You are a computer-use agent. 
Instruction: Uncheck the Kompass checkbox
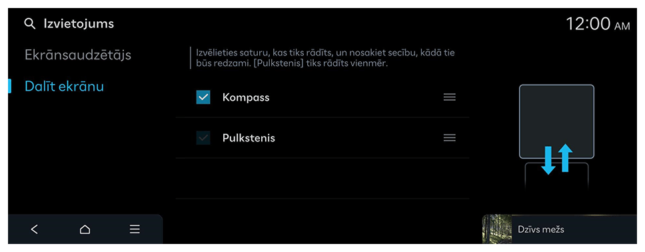pos(203,97)
